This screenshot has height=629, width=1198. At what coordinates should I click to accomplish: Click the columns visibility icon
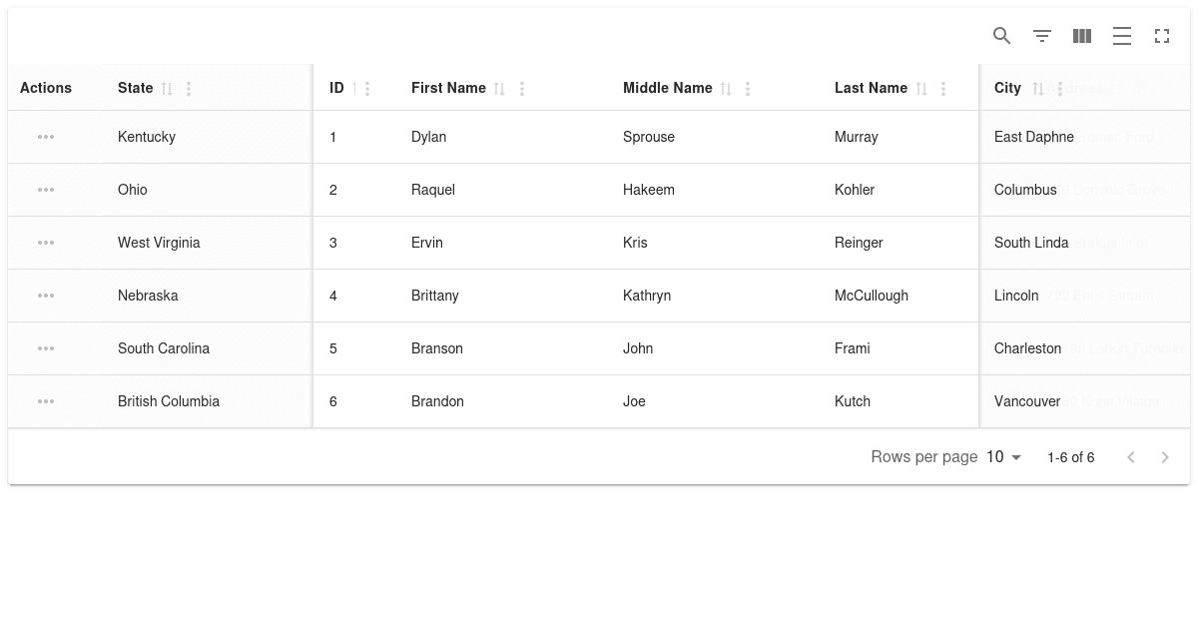(1082, 36)
